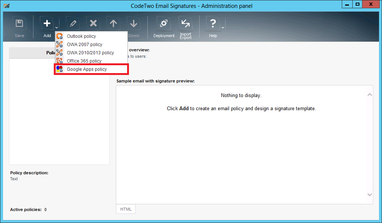Click the 'Policy description:' label
The height and width of the screenshot is (223, 382).
(x=29, y=173)
